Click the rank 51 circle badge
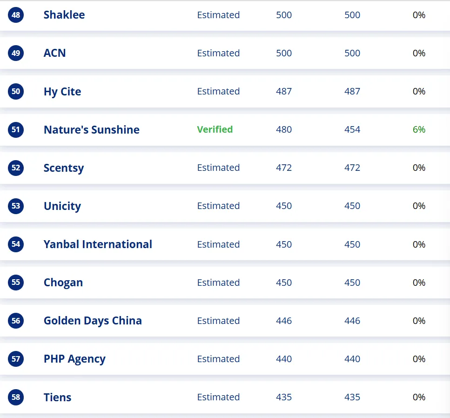The image size is (450, 418). 16,130
